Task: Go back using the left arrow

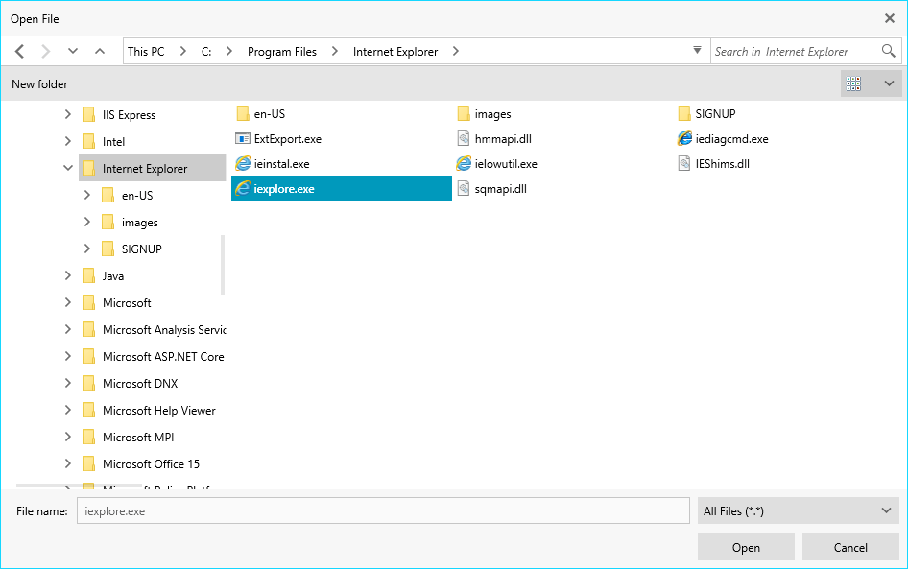Action: (20, 52)
